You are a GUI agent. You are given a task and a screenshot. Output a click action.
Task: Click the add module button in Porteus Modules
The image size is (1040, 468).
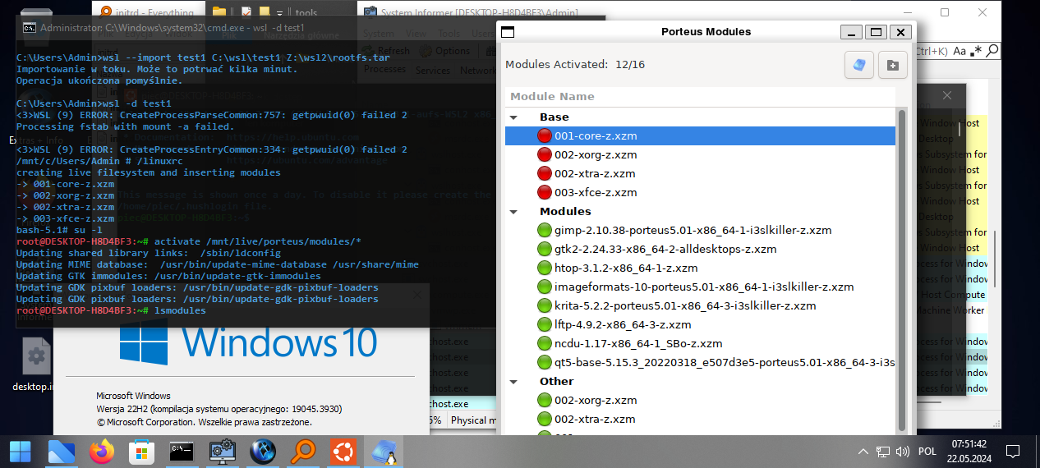point(893,65)
